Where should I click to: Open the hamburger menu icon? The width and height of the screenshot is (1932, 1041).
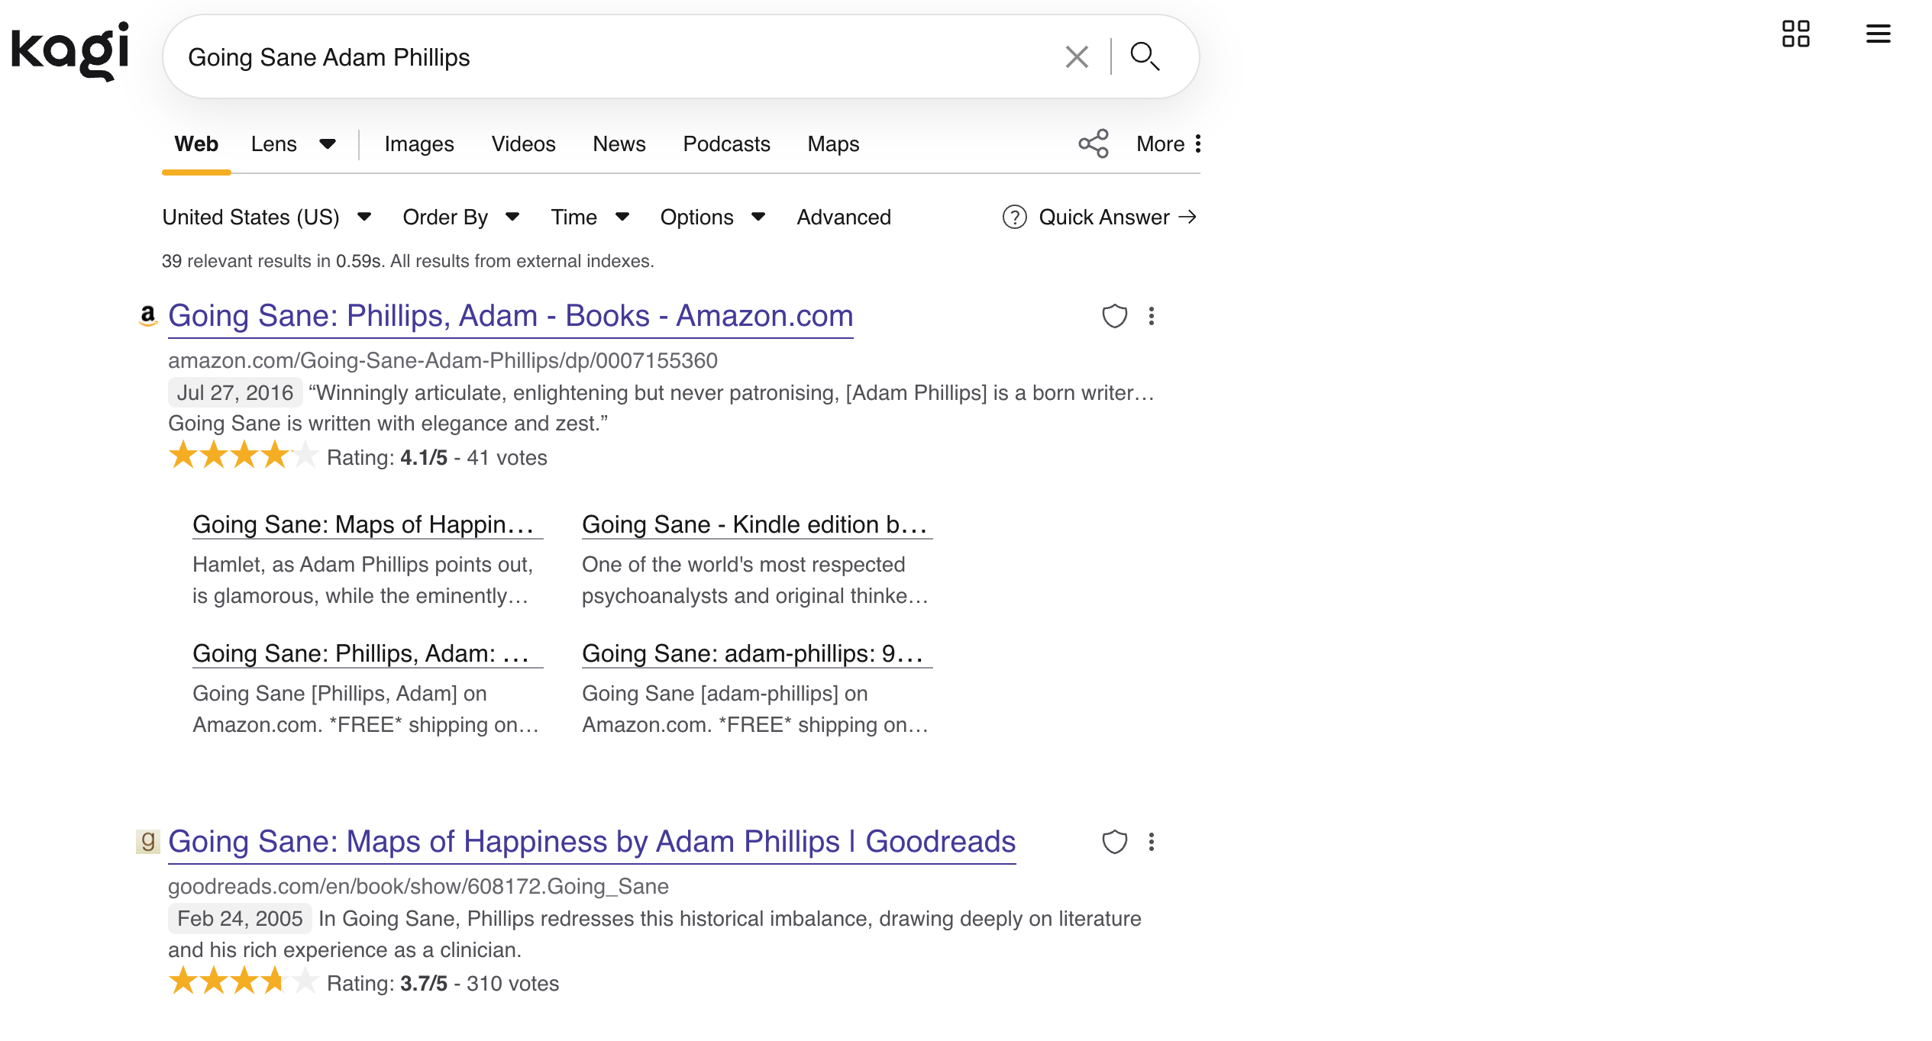(x=1878, y=34)
